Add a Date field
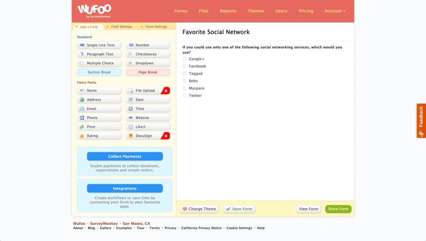426x241 pixels. tap(148, 100)
